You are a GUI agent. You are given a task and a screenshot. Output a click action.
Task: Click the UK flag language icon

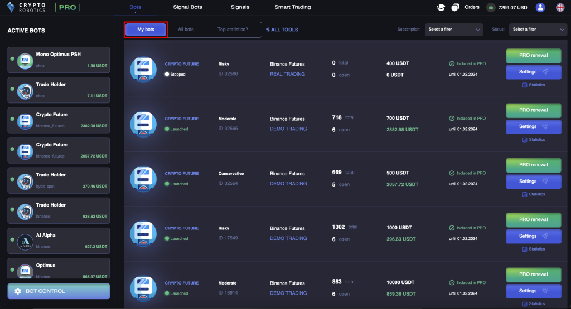560,7
